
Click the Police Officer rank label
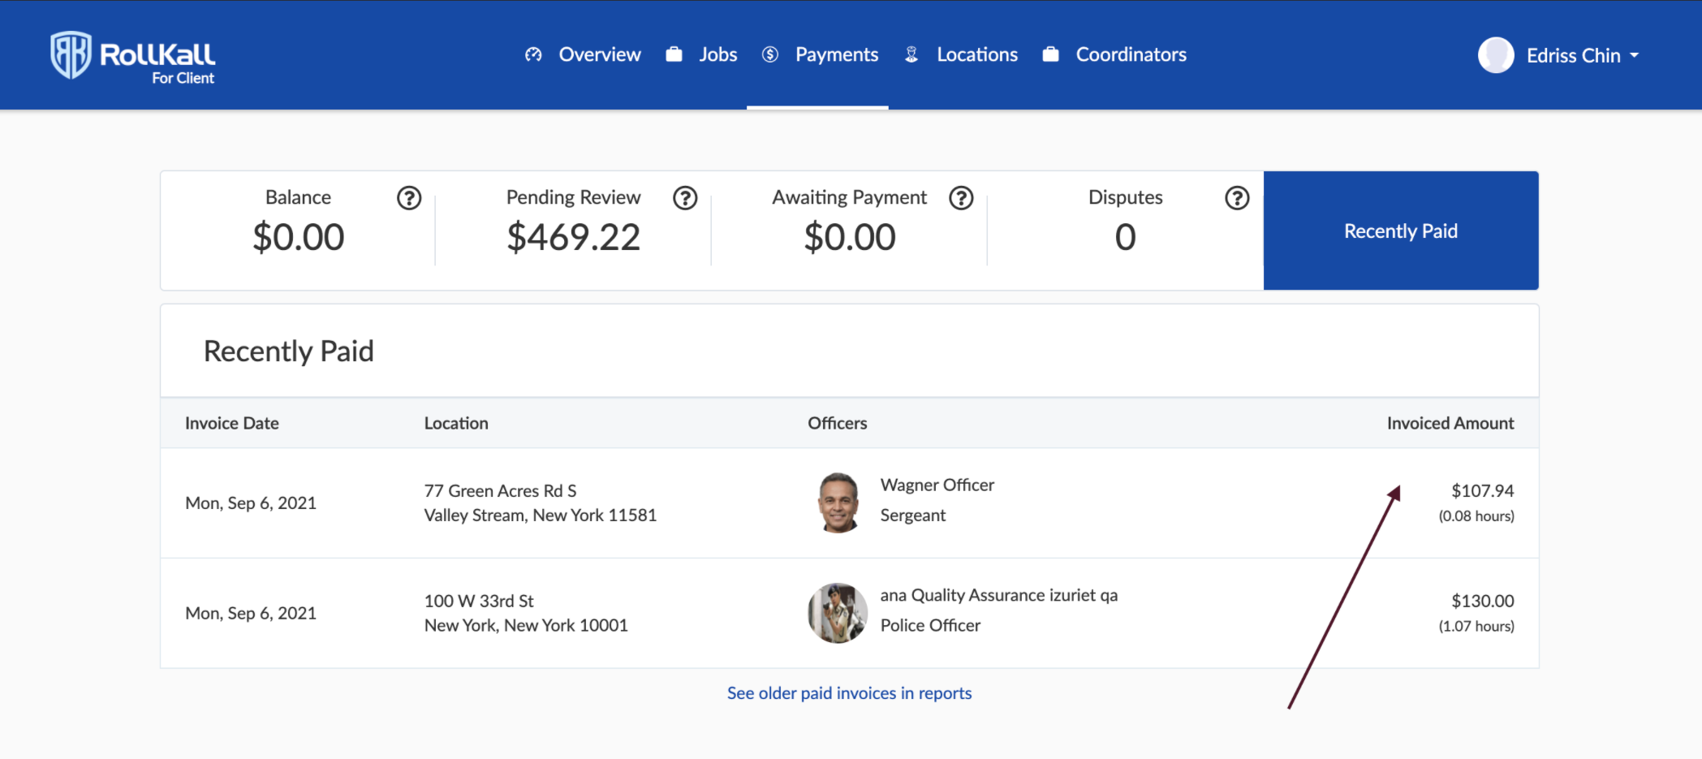tap(930, 625)
